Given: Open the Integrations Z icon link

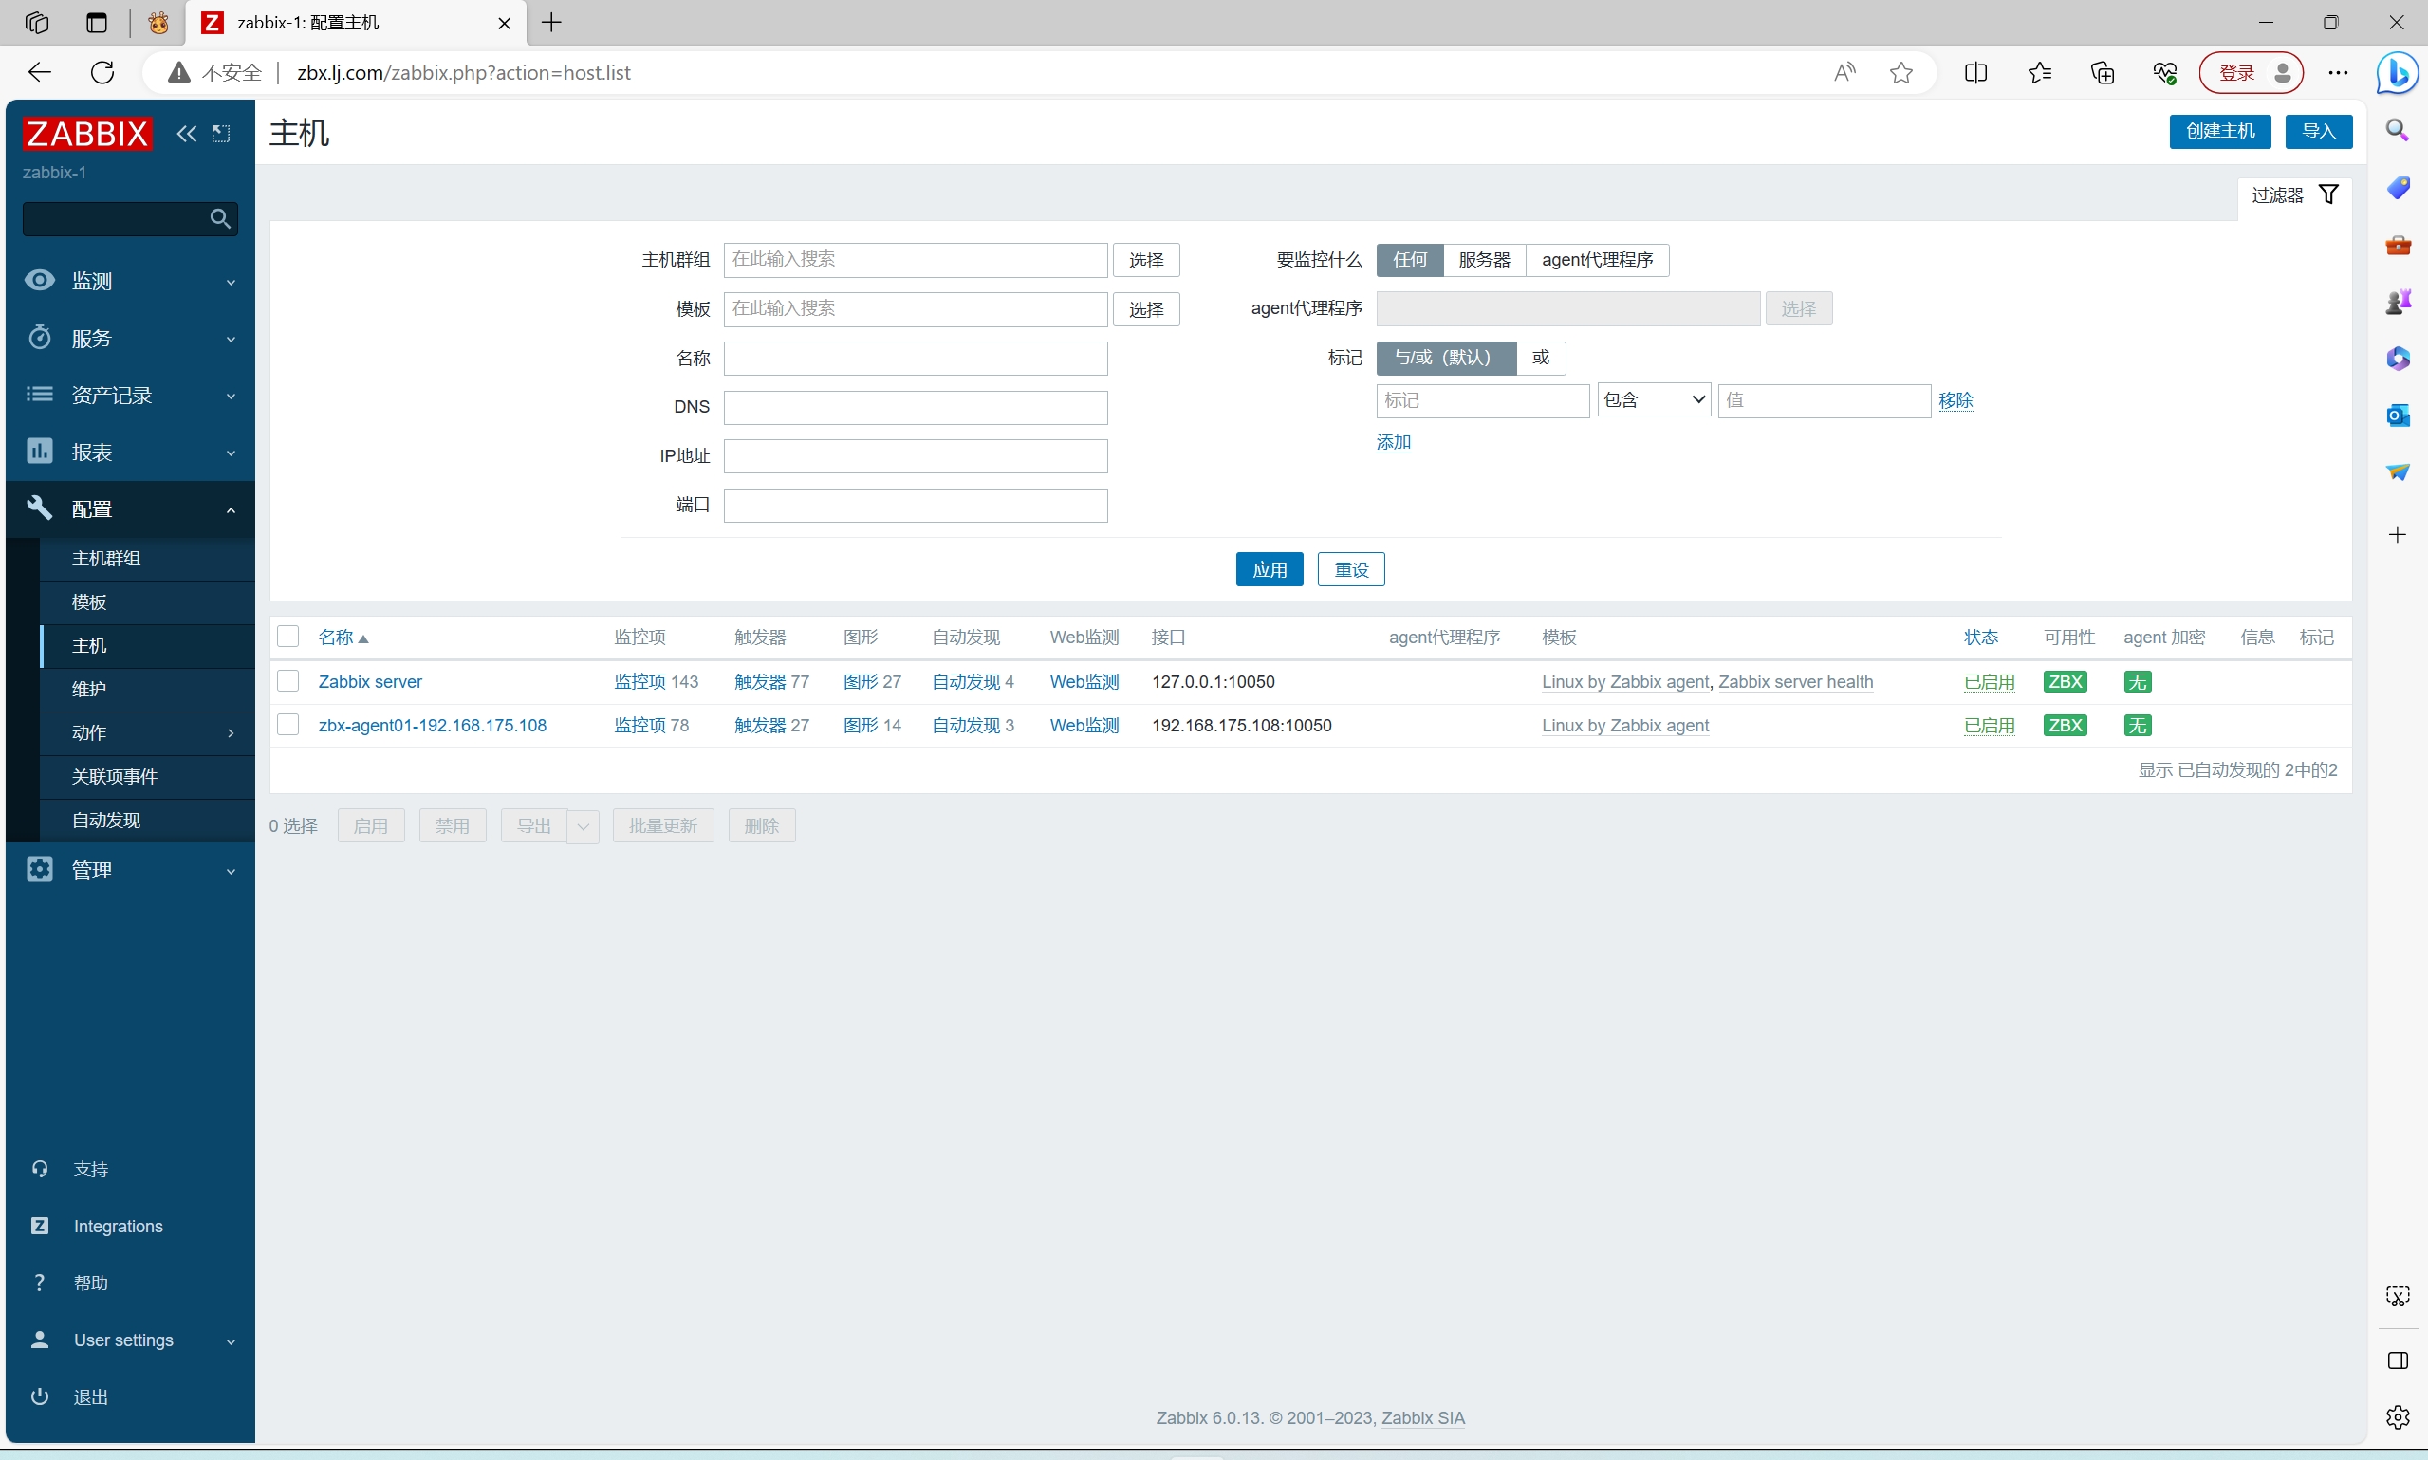Looking at the screenshot, I should [x=41, y=1226].
